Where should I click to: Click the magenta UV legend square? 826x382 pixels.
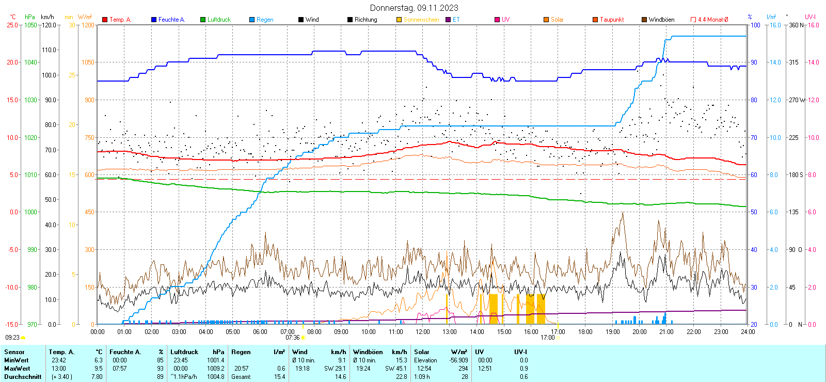point(497,20)
